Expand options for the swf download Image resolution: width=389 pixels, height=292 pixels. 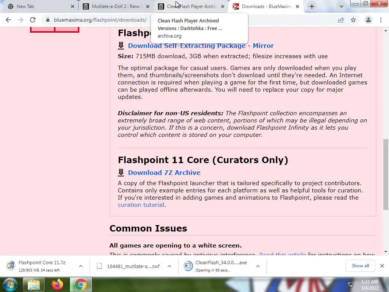(169, 266)
